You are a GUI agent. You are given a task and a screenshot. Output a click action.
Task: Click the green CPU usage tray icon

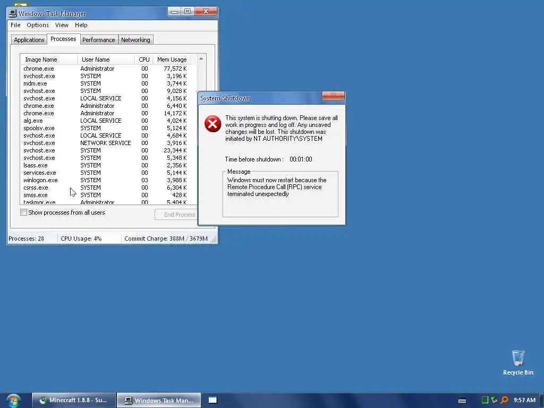[x=484, y=400]
